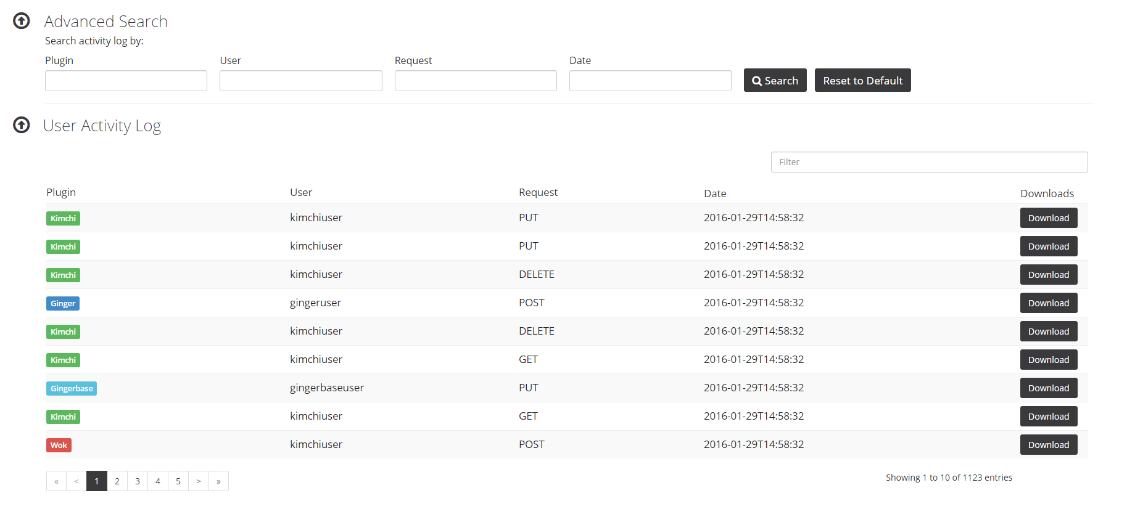Image resolution: width=1127 pixels, height=509 pixels.
Task: Focus the Plugin search input field
Action: [x=126, y=81]
